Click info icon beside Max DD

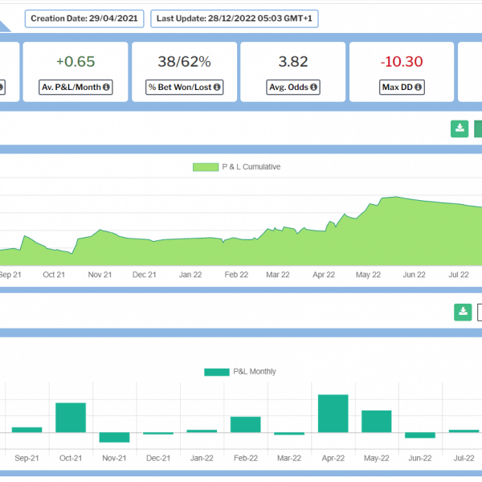click(418, 88)
